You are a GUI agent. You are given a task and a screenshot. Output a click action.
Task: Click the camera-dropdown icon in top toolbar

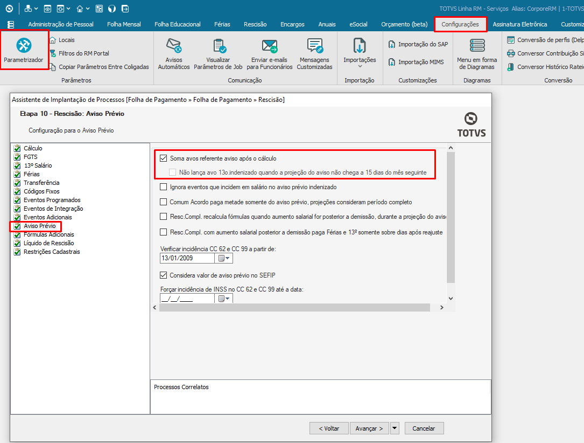[60, 8]
